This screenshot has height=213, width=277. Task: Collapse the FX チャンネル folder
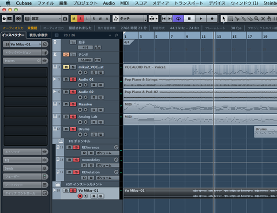[x=61, y=141]
